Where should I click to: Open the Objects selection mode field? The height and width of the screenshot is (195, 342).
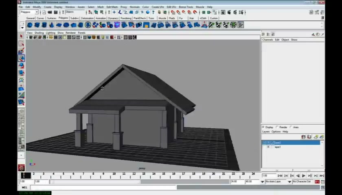(x=75, y=12)
